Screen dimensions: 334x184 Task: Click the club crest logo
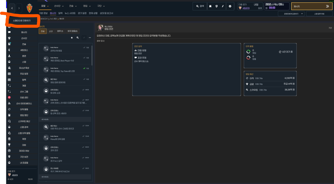click(30, 8)
